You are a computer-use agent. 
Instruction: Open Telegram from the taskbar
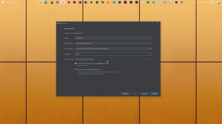tap(154, 2)
